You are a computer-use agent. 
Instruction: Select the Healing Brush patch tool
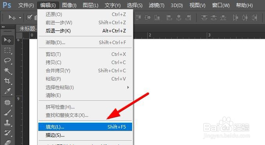tap(7, 102)
